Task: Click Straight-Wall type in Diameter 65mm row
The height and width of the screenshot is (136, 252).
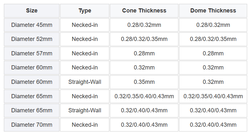Action: [x=85, y=110]
